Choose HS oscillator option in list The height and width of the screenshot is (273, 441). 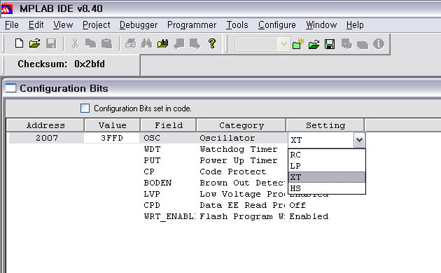(x=327, y=188)
